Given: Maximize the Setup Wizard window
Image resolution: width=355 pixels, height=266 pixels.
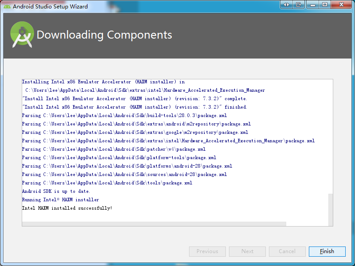Looking at the screenshot, I should click(x=325, y=4).
